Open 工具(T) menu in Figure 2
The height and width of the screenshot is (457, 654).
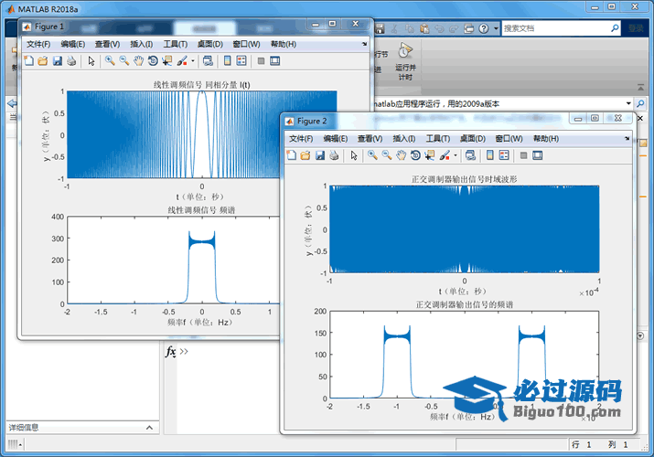coord(438,139)
